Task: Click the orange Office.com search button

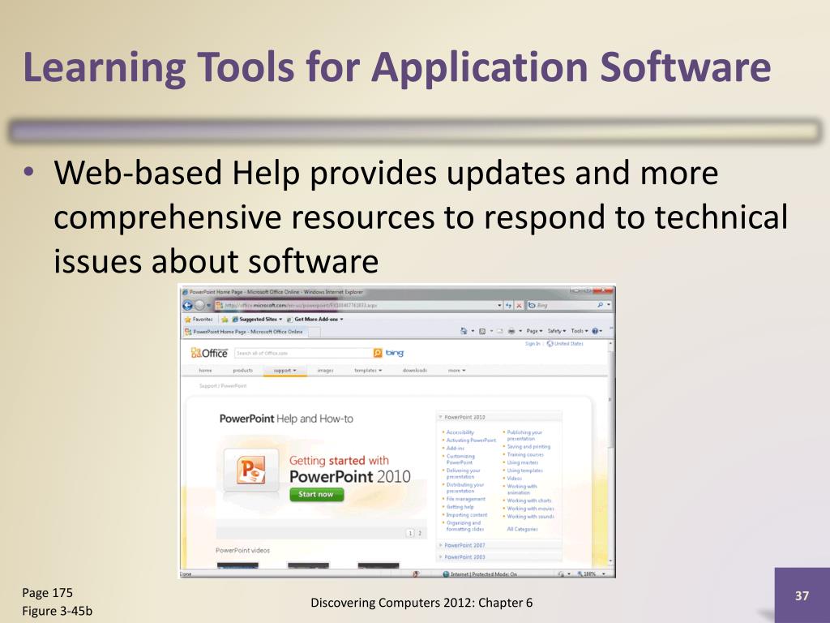Action: [378, 354]
